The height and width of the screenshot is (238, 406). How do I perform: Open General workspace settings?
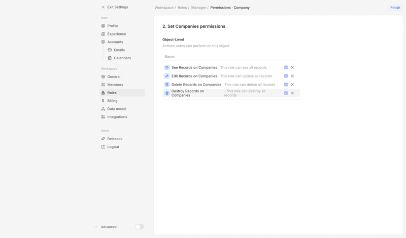[122, 77]
